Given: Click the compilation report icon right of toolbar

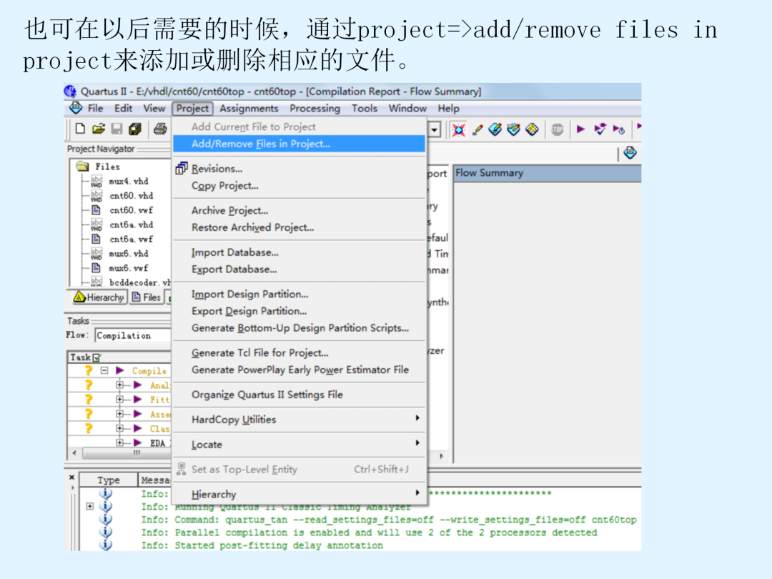Looking at the screenshot, I should pyautogui.click(x=630, y=153).
